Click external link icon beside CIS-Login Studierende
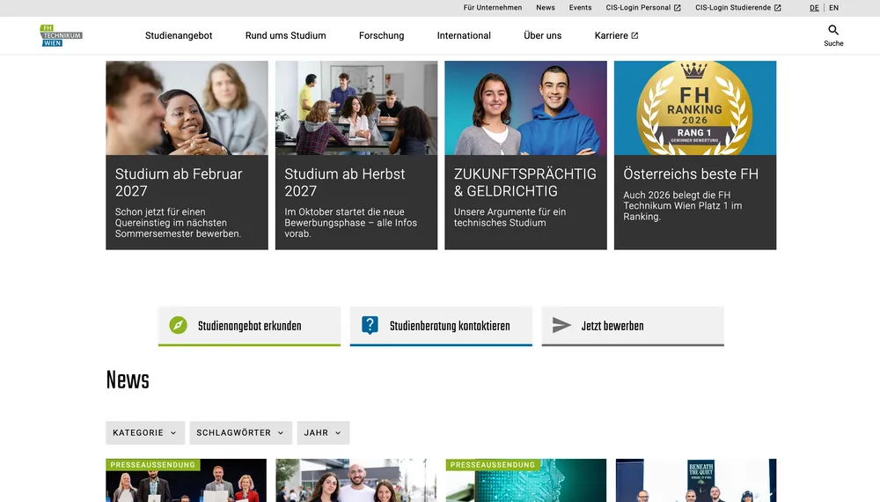 (777, 8)
